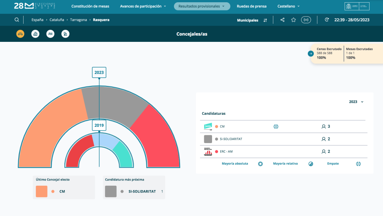Click the Rasquera breadcrumb
The image size is (383, 216).
pyautogui.click(x=101, y=20)
